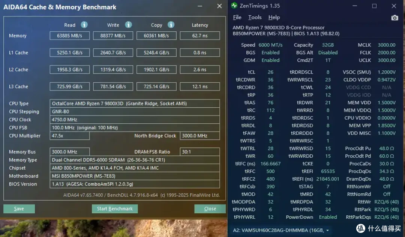Click North Bridge Clock field 3000.0 MHz
The height and width of the screenshot is (237, 405).
coord(200,136)
